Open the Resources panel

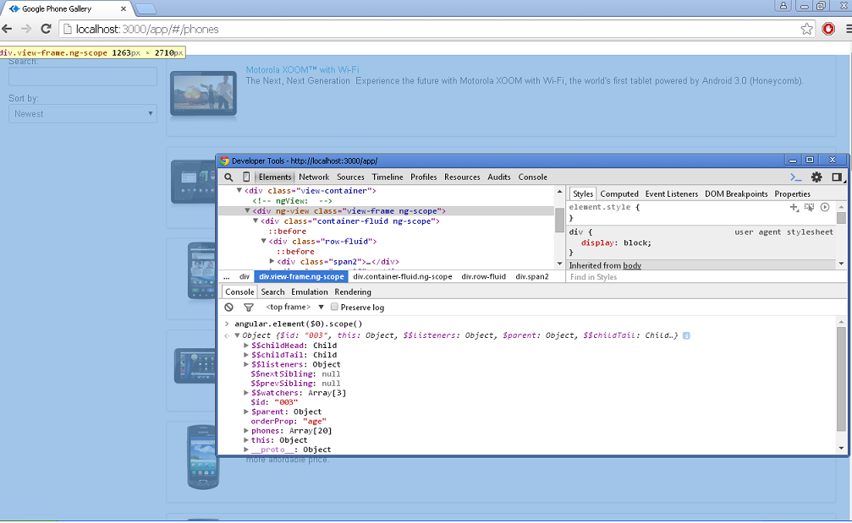click(x=462, y=177)
